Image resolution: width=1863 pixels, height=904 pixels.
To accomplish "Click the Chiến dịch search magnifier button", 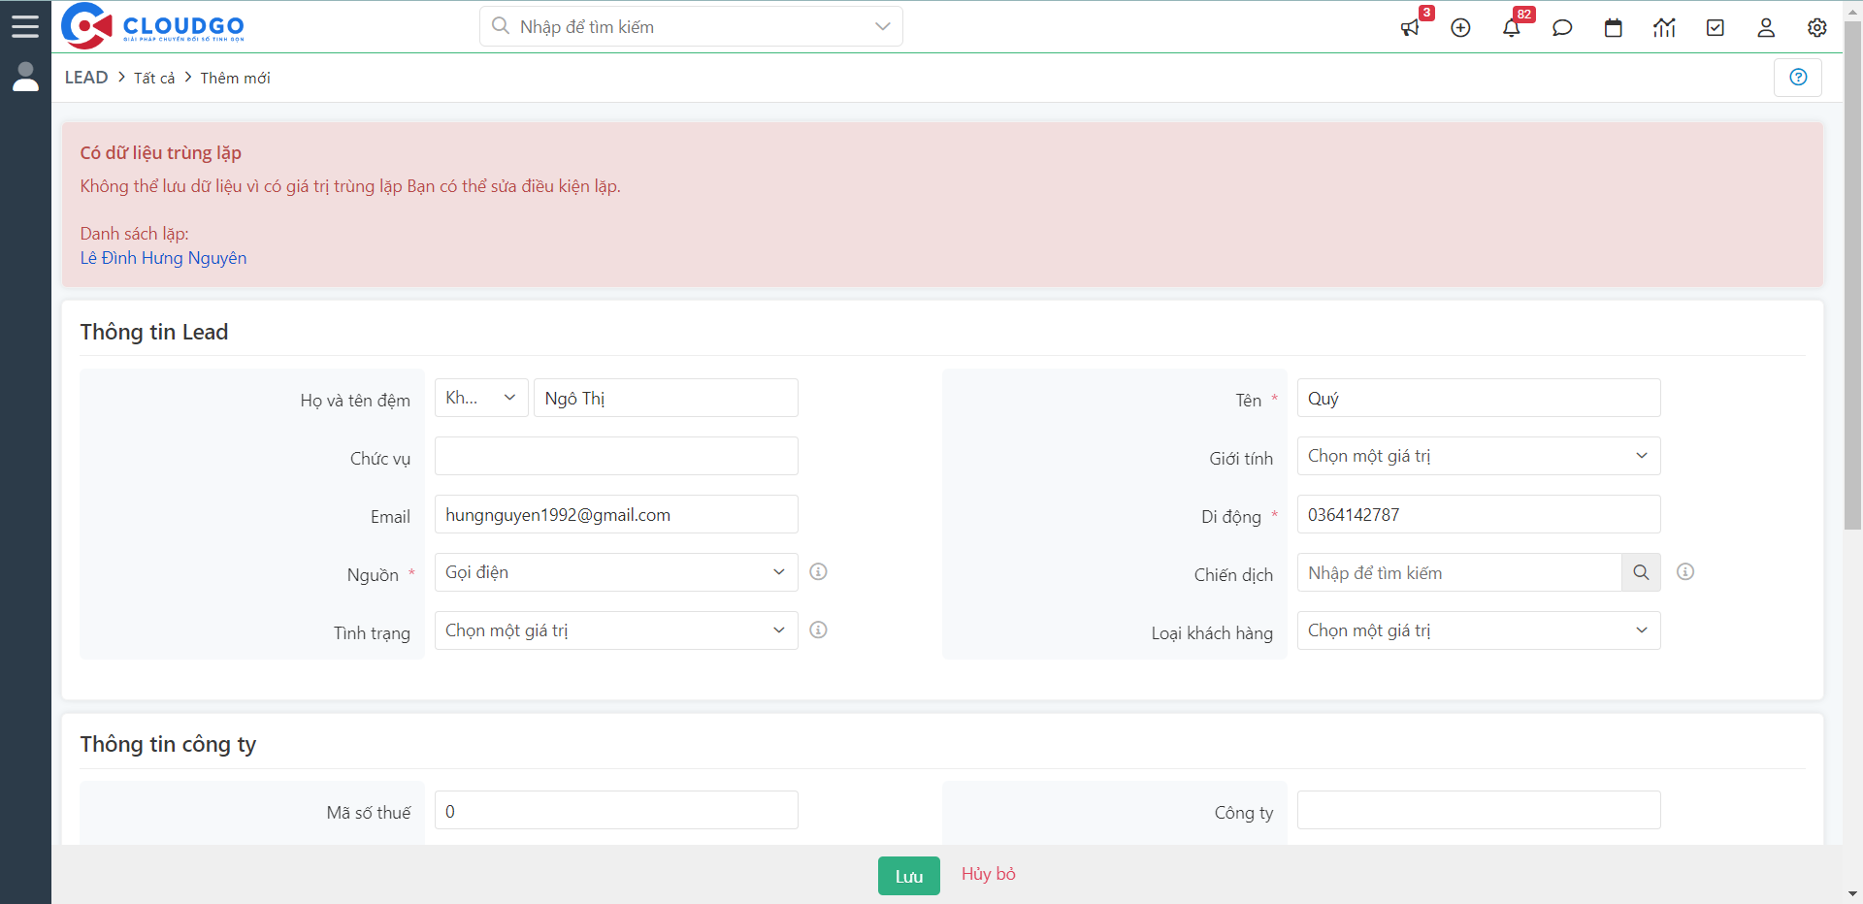I will [x=1640, y=572].
